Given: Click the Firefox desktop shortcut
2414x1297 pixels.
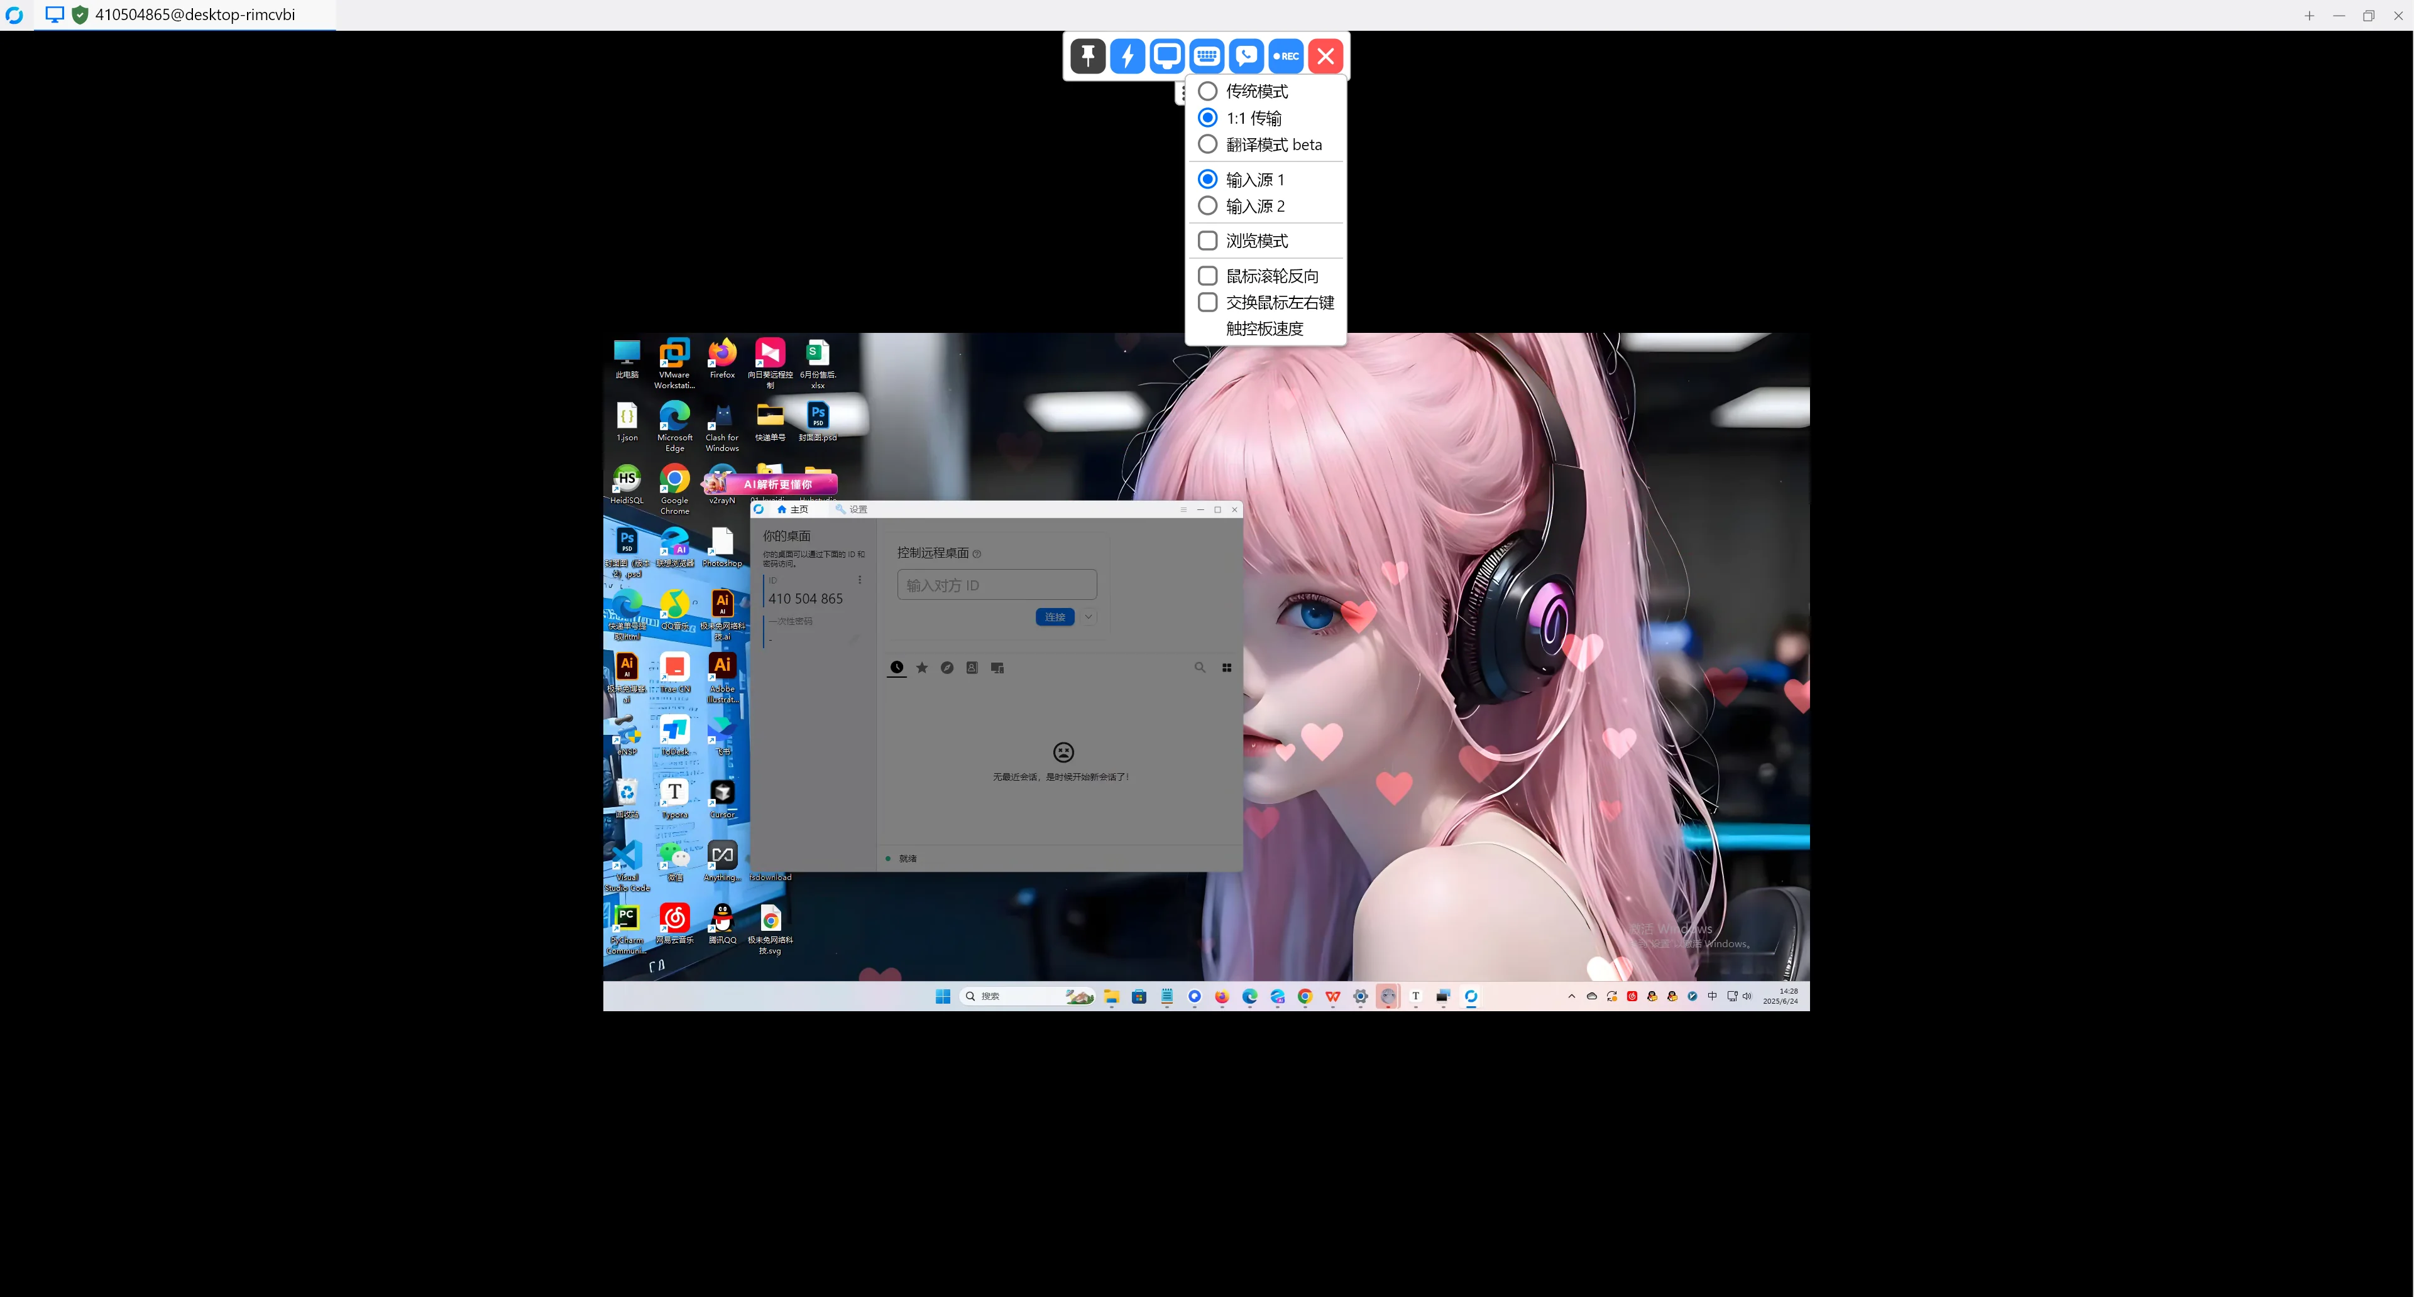Looking at the screenshot, I should click(x=721, y=359).
